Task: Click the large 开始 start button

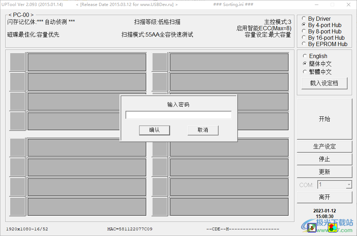Action: point(324,119)
